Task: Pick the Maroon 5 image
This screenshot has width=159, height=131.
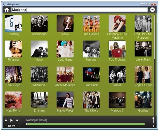Action: click(x=117, y=100)
